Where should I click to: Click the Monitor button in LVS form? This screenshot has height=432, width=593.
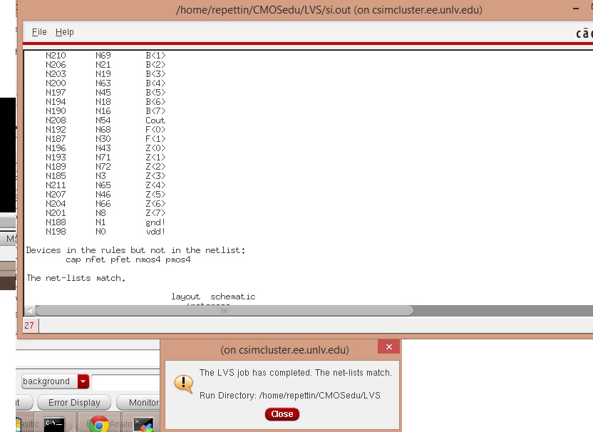pos(138,403)
